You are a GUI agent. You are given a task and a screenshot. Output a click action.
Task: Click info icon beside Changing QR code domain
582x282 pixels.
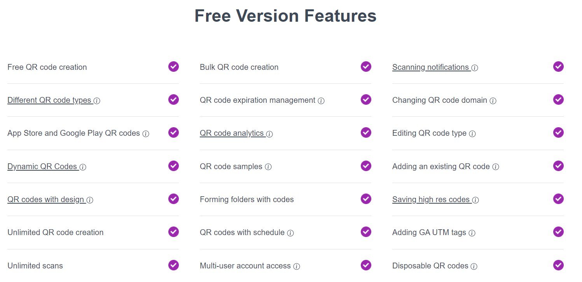click(x=493, y=101)
